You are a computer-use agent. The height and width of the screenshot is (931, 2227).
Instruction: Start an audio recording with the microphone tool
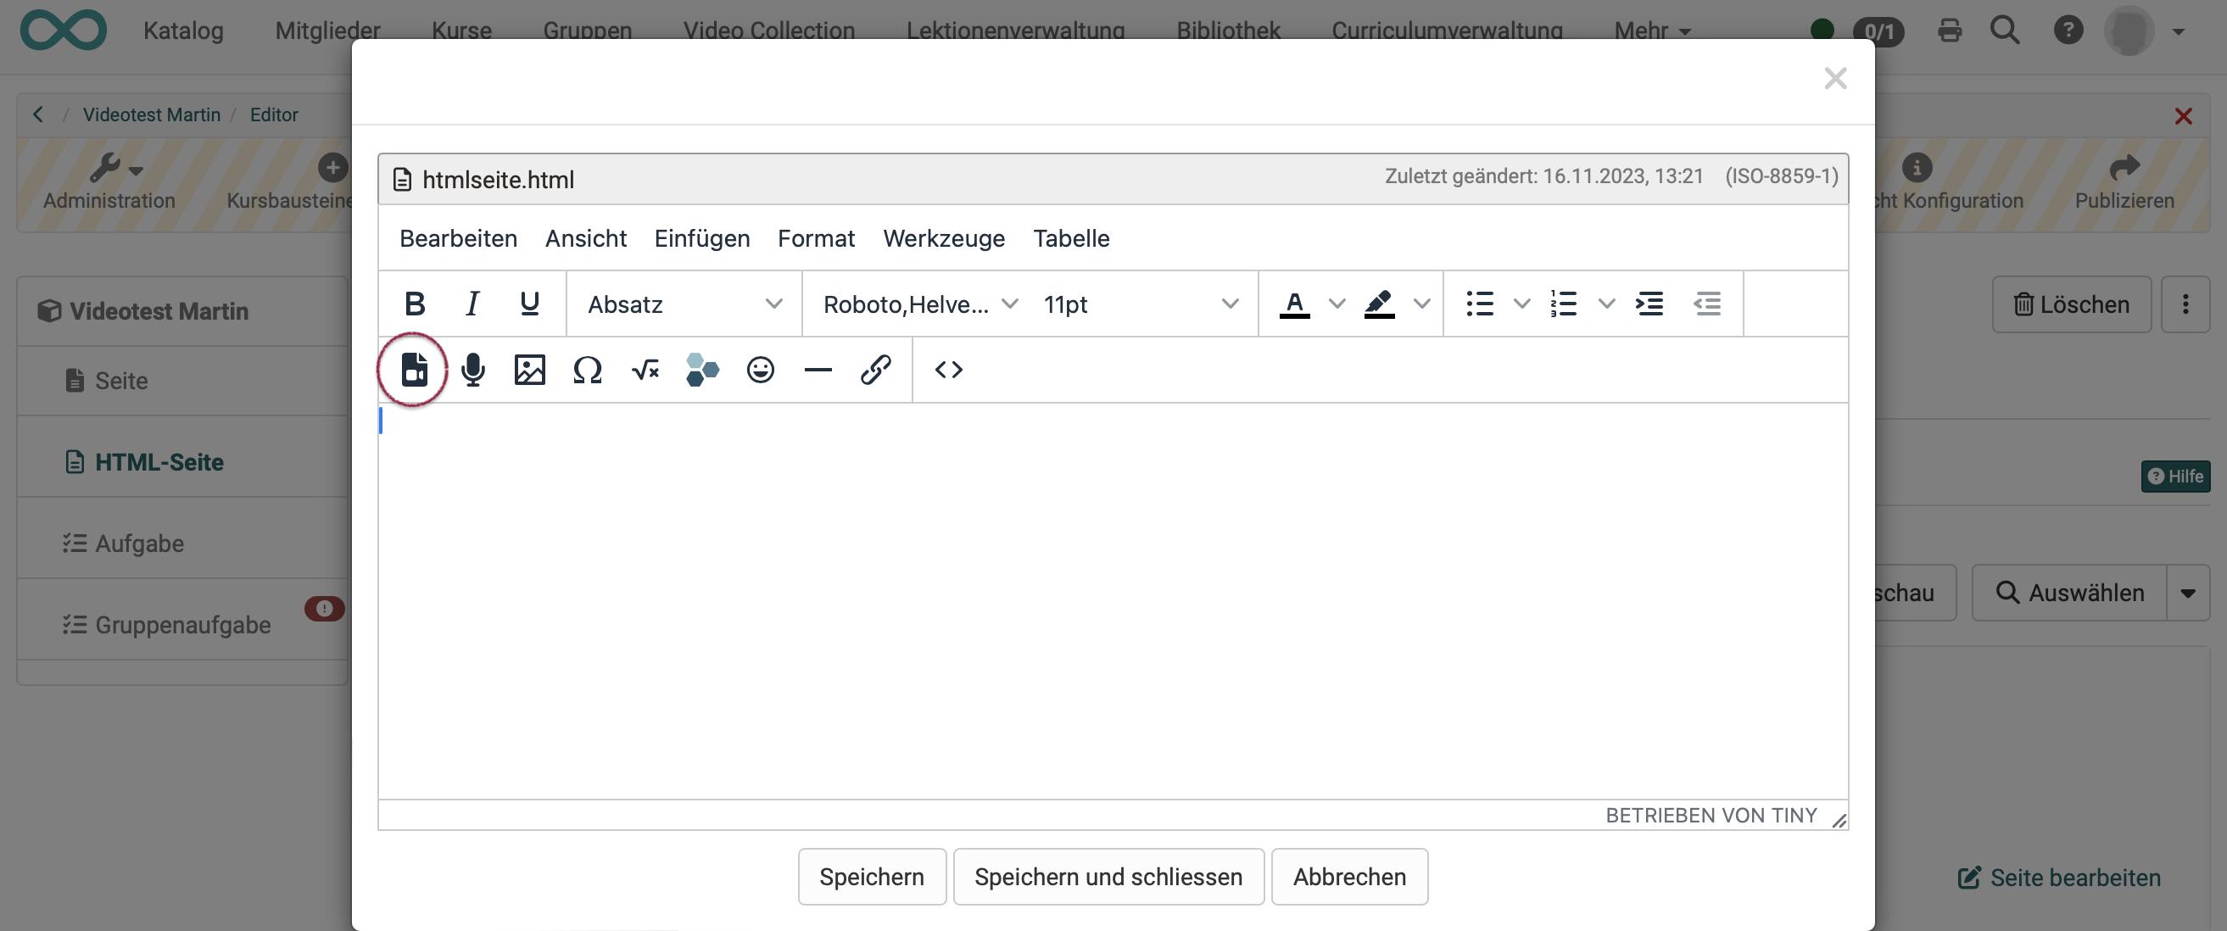click(473, 370)
